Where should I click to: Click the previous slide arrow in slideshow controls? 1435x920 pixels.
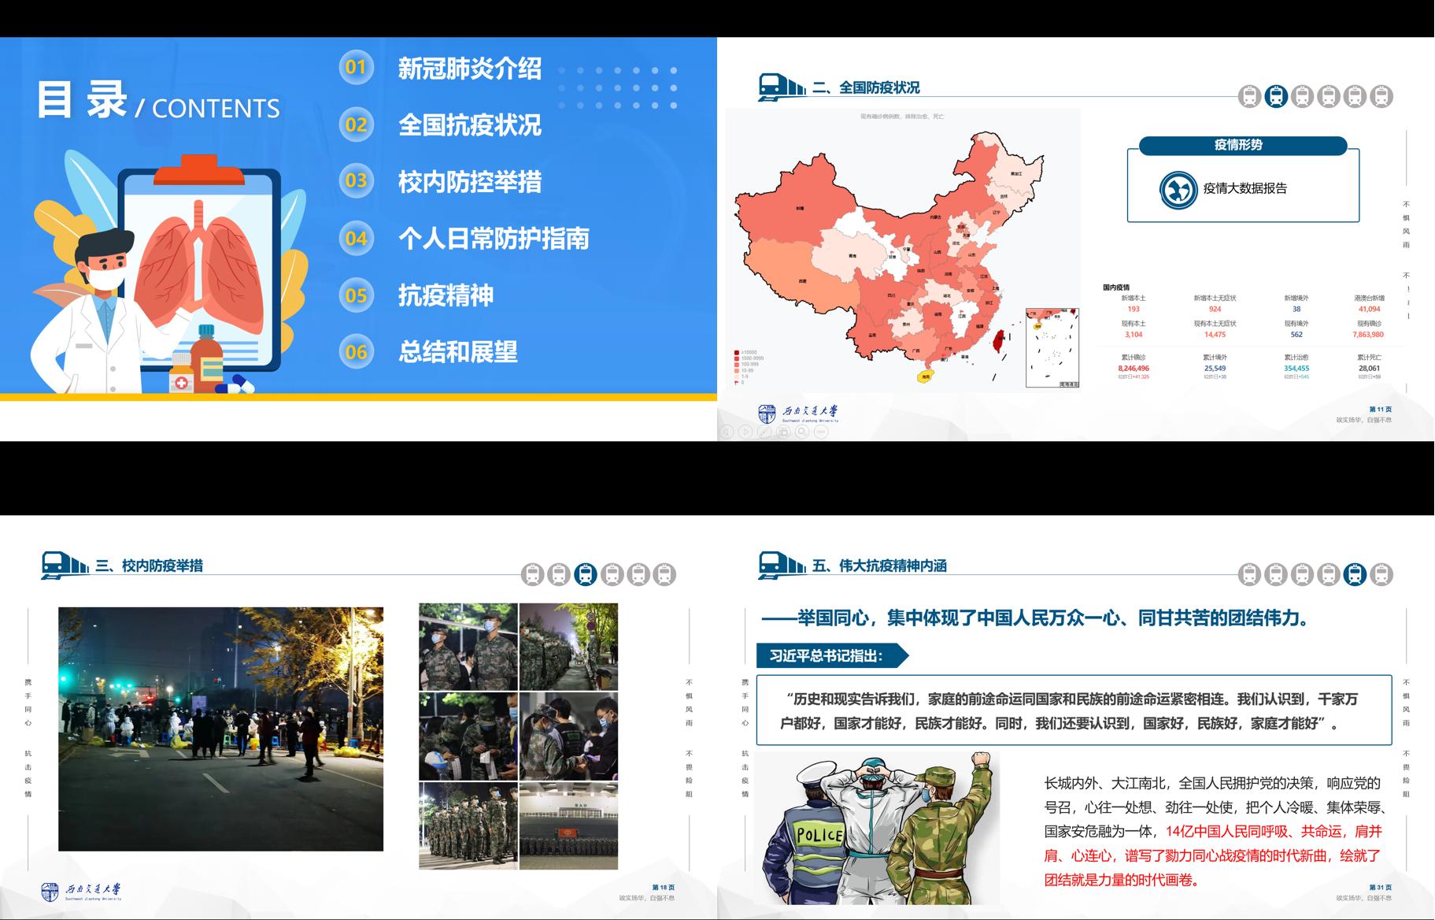(727, 432)
